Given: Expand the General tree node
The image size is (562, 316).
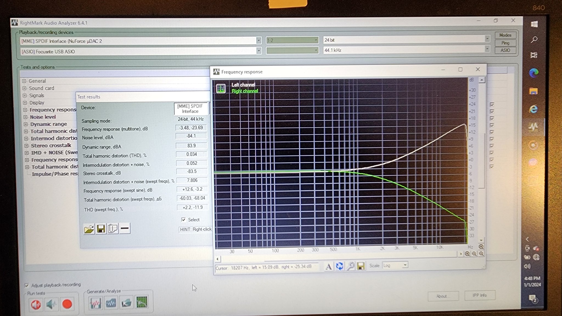Looking at the screenshot, I should (x=24, y=81).
